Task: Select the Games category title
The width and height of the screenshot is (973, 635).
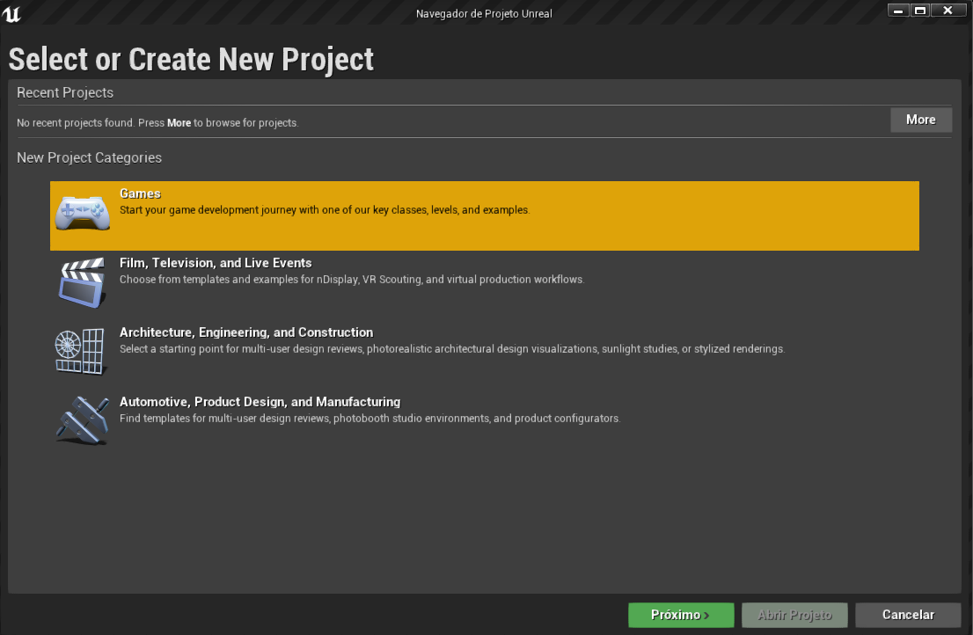Action: pyautogui.click(x=141, y=193)
